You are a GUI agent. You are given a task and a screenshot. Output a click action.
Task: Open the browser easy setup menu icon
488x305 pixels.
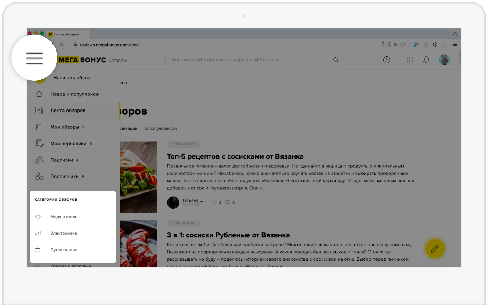pyautogui.click(x=455, y=45)
